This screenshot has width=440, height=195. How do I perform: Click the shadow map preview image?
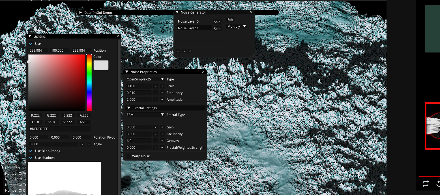(65, 178)
